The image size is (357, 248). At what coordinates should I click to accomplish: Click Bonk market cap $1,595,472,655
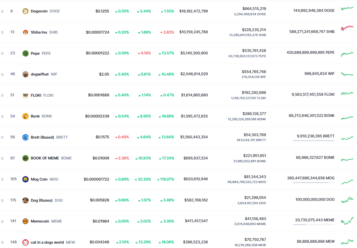tap(194, 116)
